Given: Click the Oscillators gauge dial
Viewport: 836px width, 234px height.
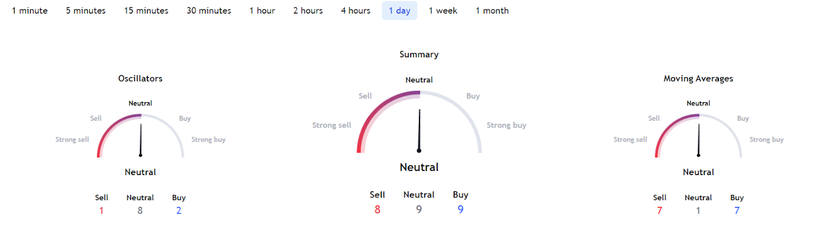Looking at the screenshot, I should [x=141, y=137].
